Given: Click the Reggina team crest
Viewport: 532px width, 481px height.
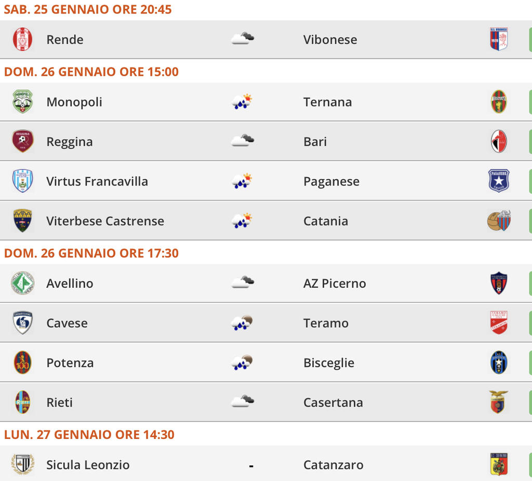Looking at the screenshot, I should (x=22, y=141).
